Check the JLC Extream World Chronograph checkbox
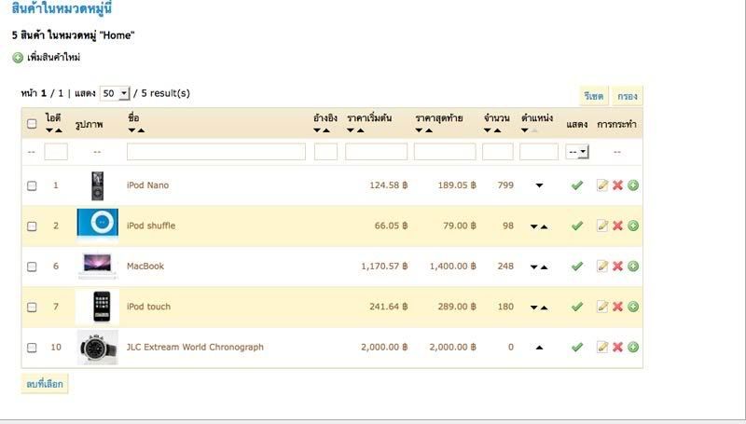Image resolution: width=746 pixels, height=424 pixels. (x=32, y=348)
